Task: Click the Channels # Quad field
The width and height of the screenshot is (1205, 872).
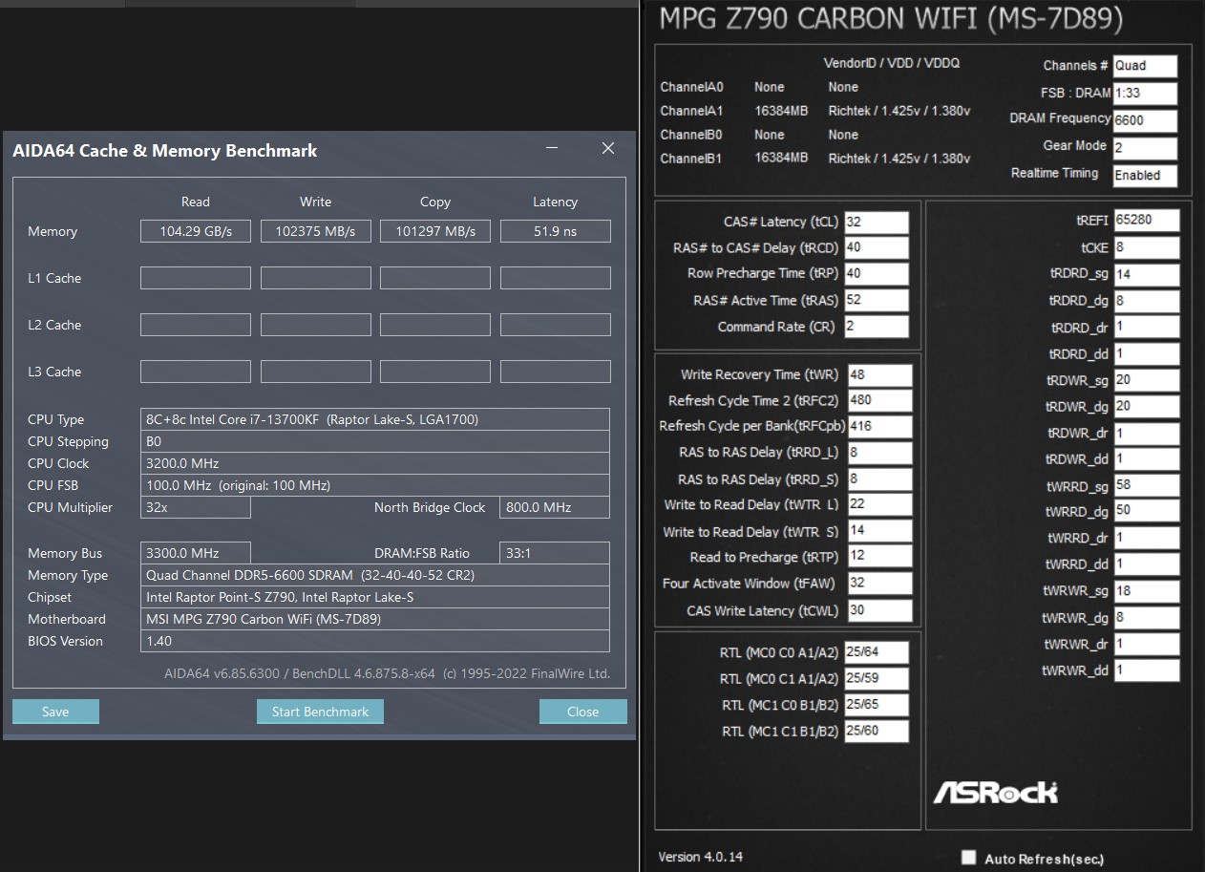Action: click(1145, 66)
